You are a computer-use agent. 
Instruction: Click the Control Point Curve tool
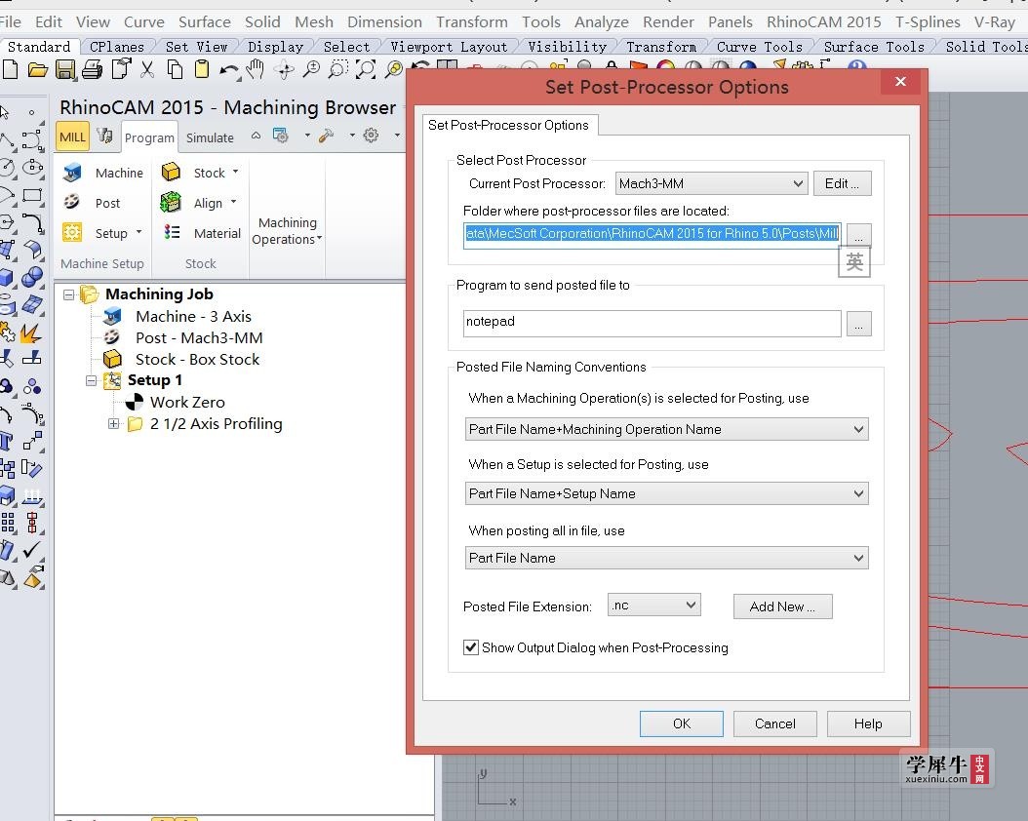tap(32, 139)
